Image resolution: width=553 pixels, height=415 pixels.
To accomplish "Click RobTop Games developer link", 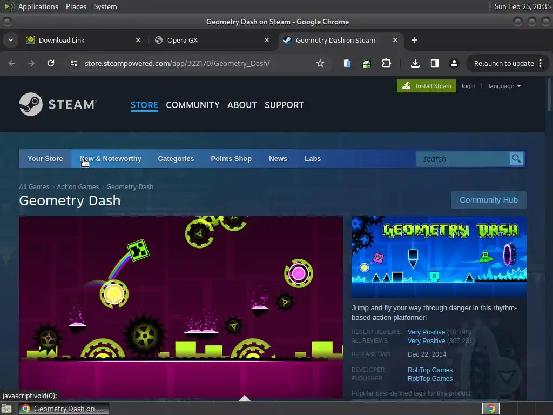I will (x=430, y=370).
